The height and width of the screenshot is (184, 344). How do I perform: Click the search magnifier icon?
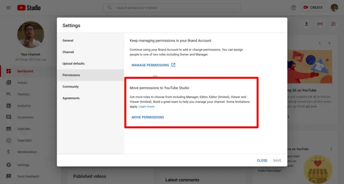click(x=110, y=8)
